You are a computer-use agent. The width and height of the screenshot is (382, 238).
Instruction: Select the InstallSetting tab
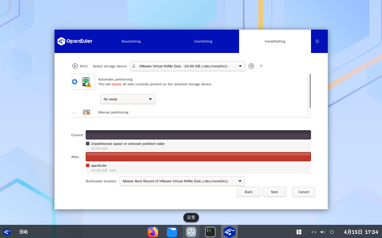[275, 41]
